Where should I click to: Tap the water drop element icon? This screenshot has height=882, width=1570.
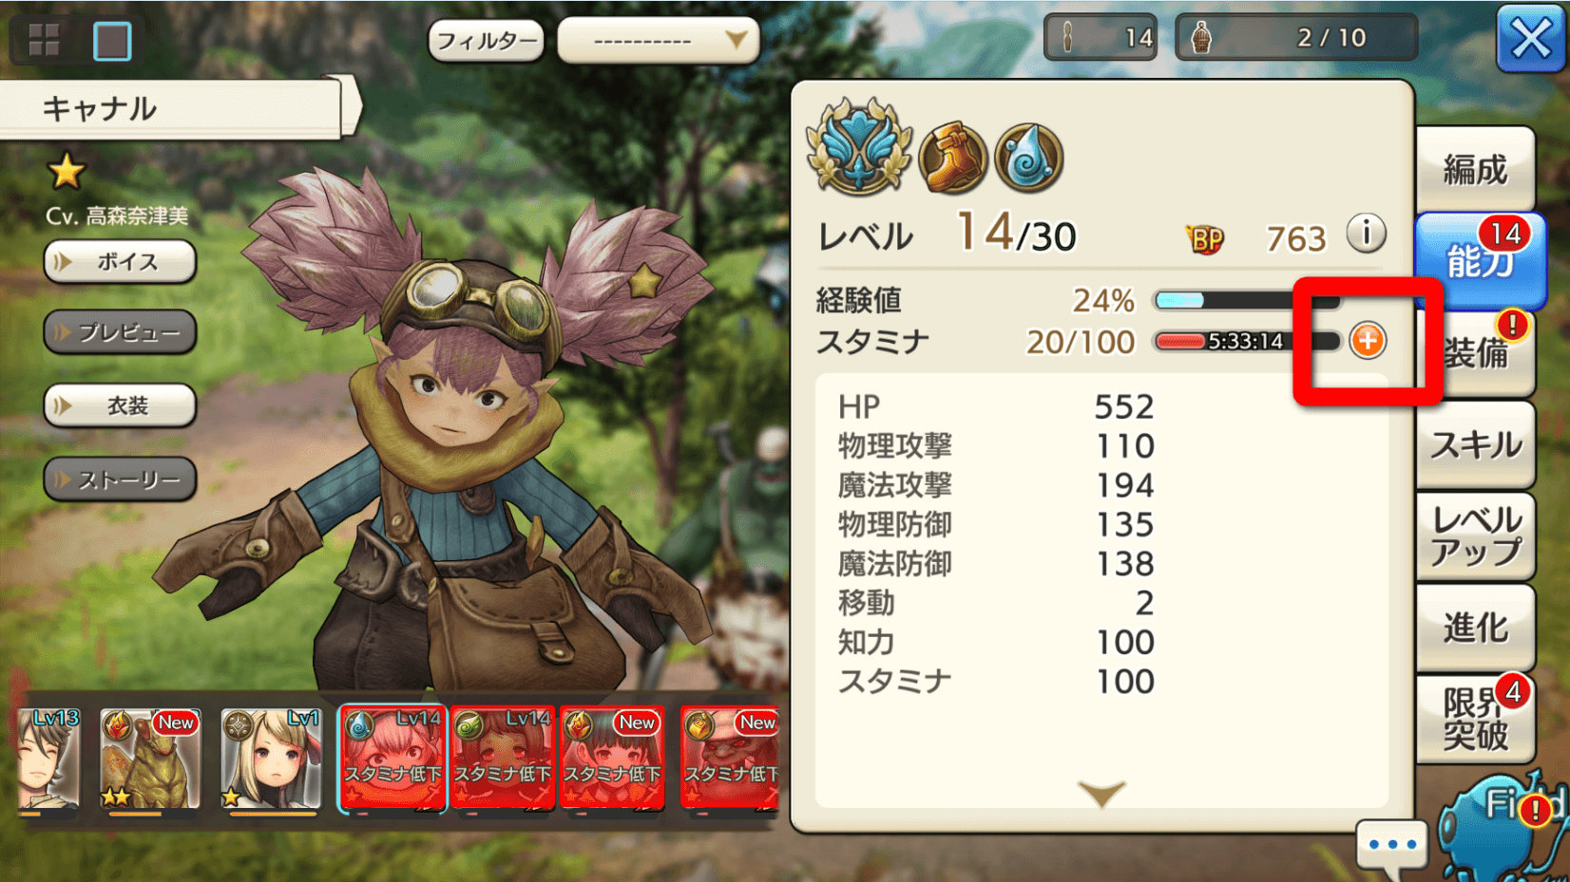tap(1028, 158)
